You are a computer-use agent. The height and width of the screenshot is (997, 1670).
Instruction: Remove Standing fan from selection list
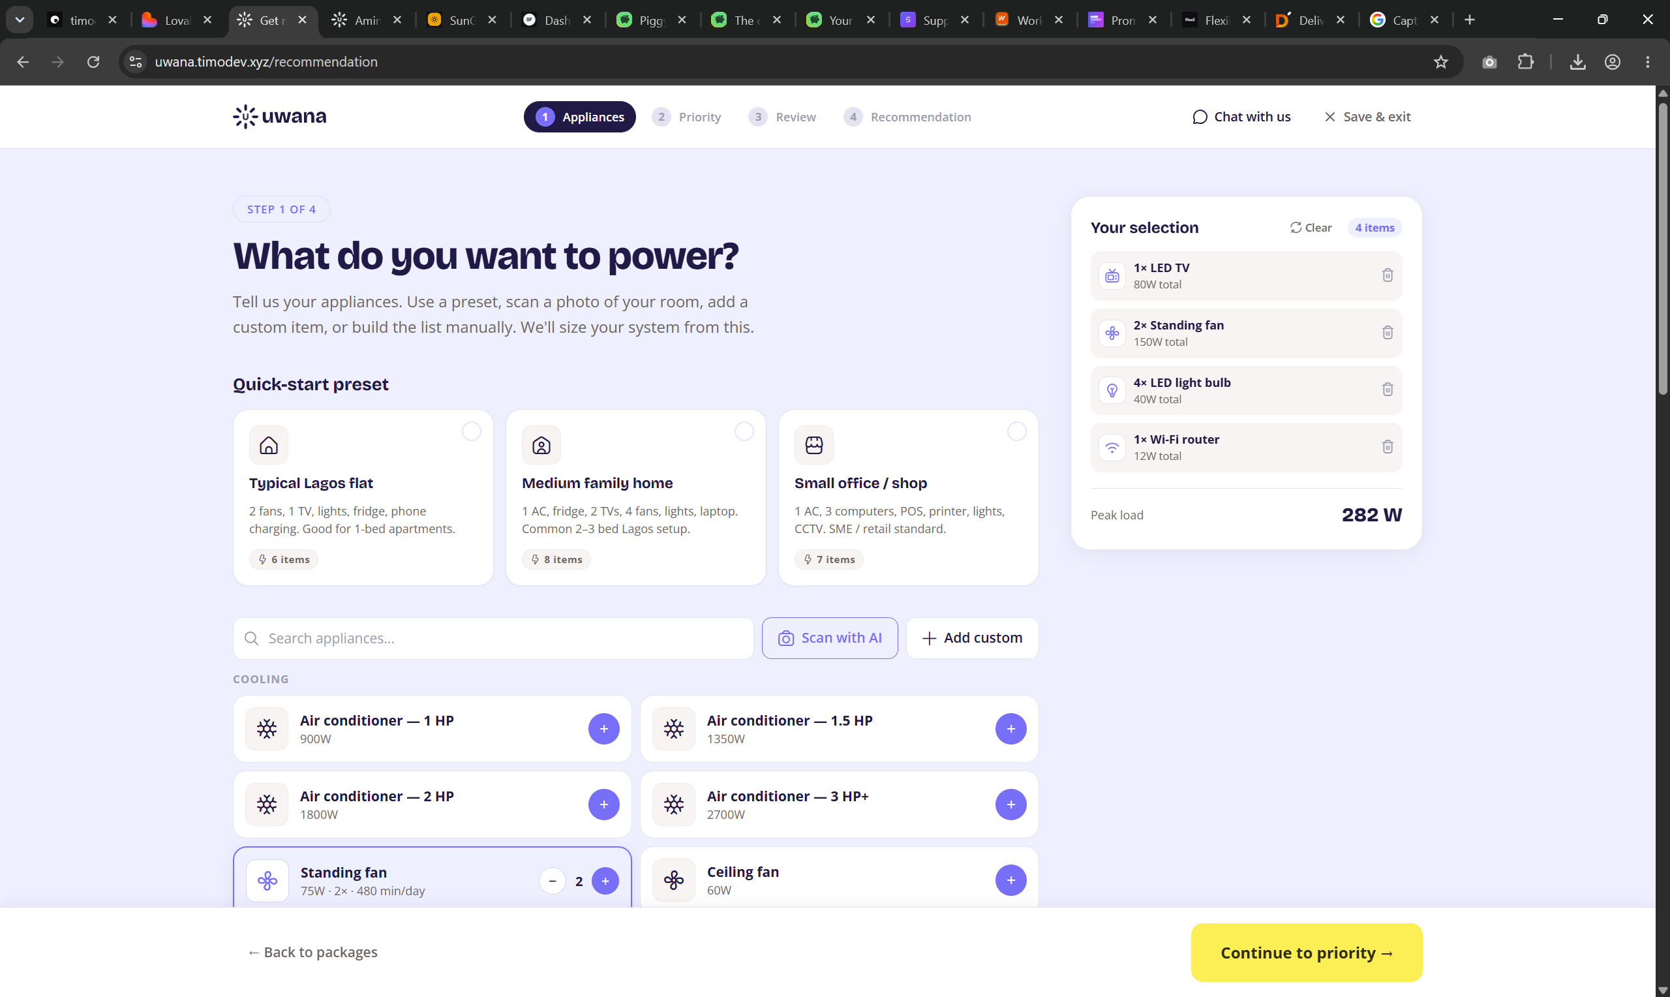1388,333
